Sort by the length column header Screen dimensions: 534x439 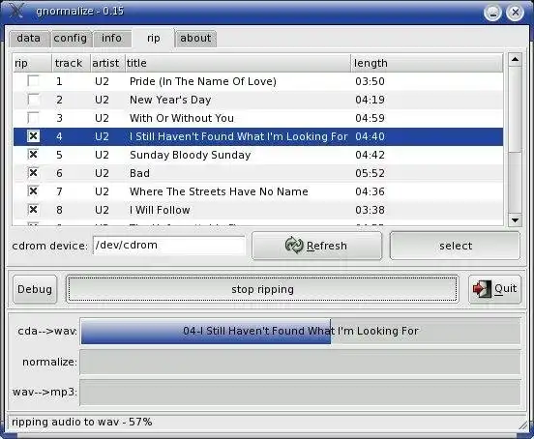(427, 63)
